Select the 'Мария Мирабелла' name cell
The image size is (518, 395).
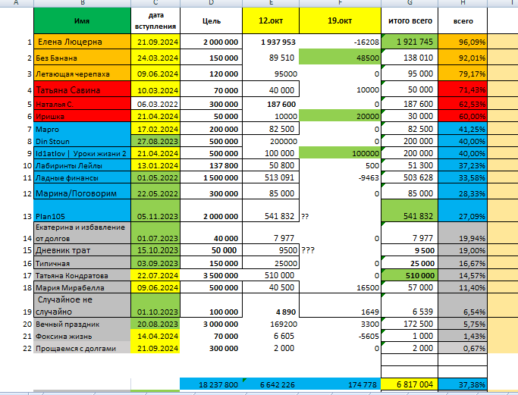click(82, 287)
